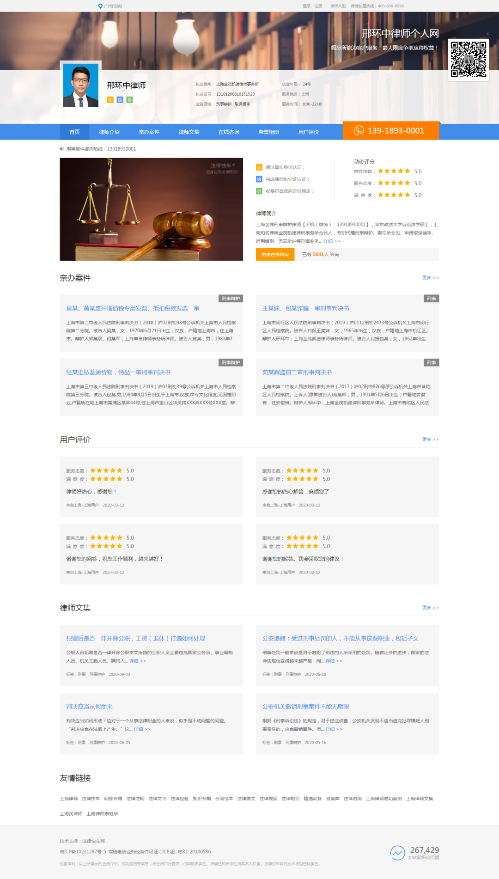
Task: Click the scales and gavel banner image
Action: pos(151,209)
